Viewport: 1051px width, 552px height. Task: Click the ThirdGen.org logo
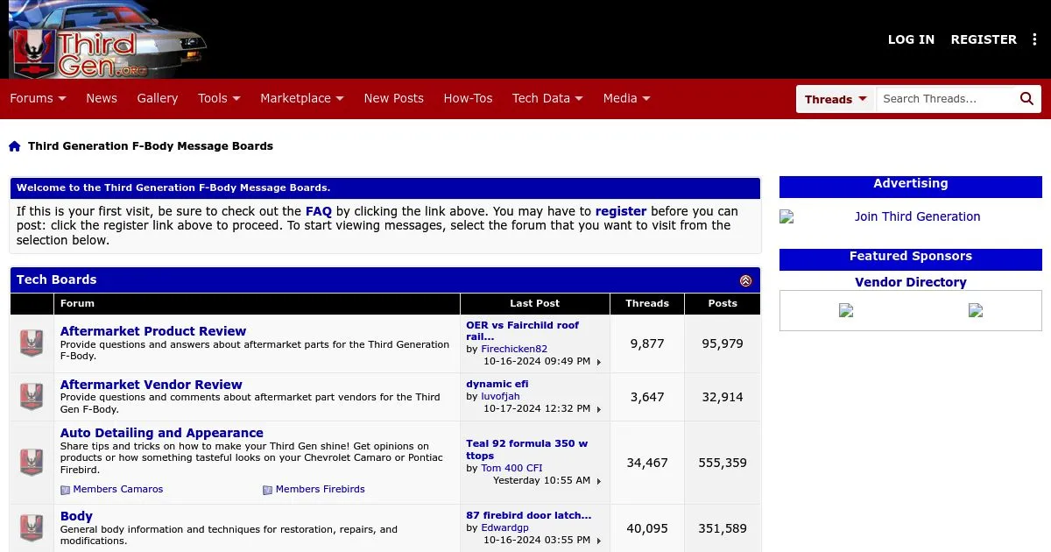tap(107, 39)
